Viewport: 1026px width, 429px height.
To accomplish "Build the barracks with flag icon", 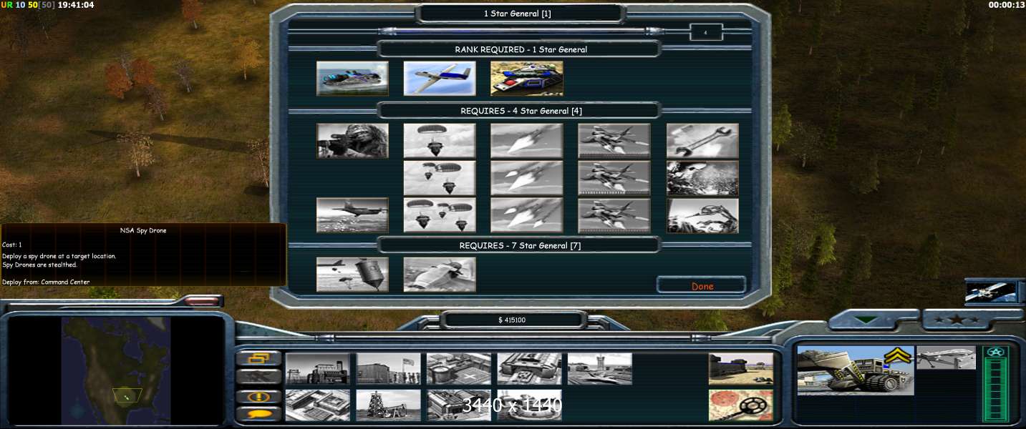I will pyautogui.click(x=389, y=368).
